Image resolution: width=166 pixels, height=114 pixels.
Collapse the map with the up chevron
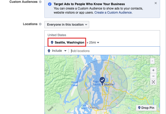[152, 61]
